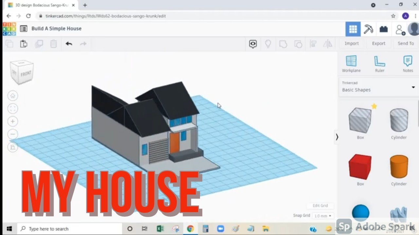
Task: Click the Mirror tool icon
Action: (328, 44)
